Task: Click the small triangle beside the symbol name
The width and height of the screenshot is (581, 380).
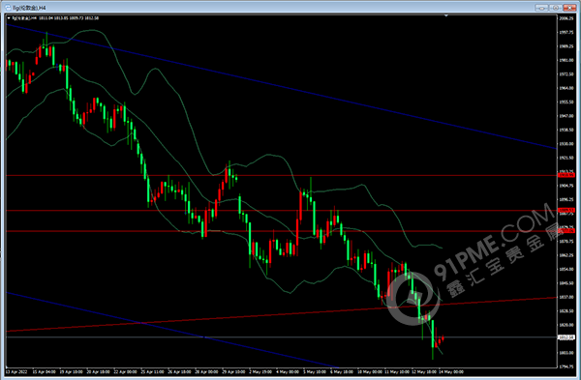Action: pos(9,17)
